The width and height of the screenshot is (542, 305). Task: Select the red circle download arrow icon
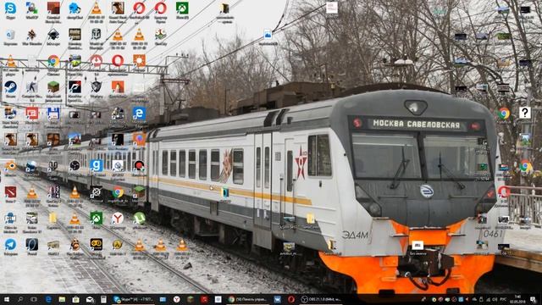pos(96,60)
